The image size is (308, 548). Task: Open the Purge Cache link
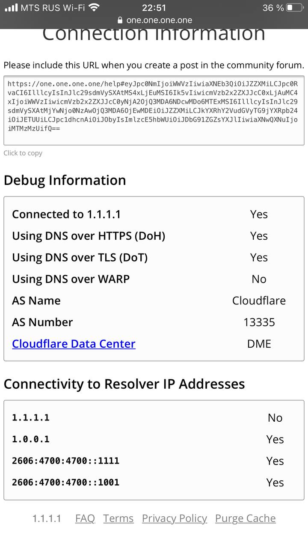coord(246,518)
